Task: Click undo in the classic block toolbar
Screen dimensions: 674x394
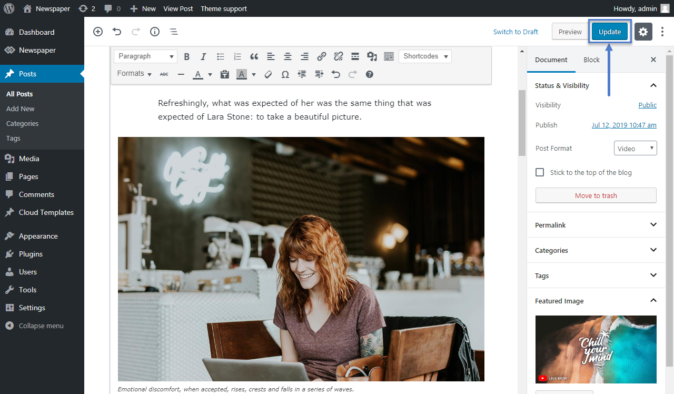Action: (336, 74)
